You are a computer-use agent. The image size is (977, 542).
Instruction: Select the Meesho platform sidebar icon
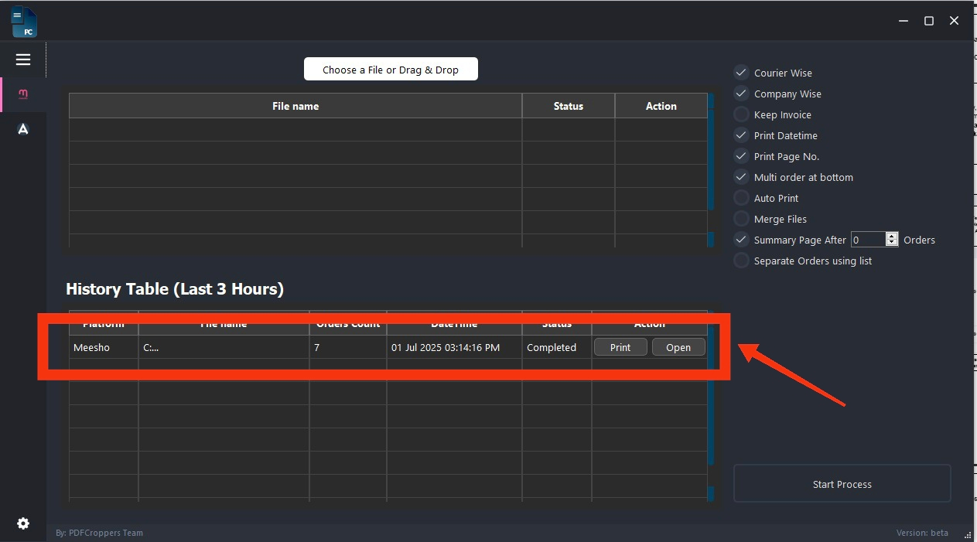pos(23,94)
